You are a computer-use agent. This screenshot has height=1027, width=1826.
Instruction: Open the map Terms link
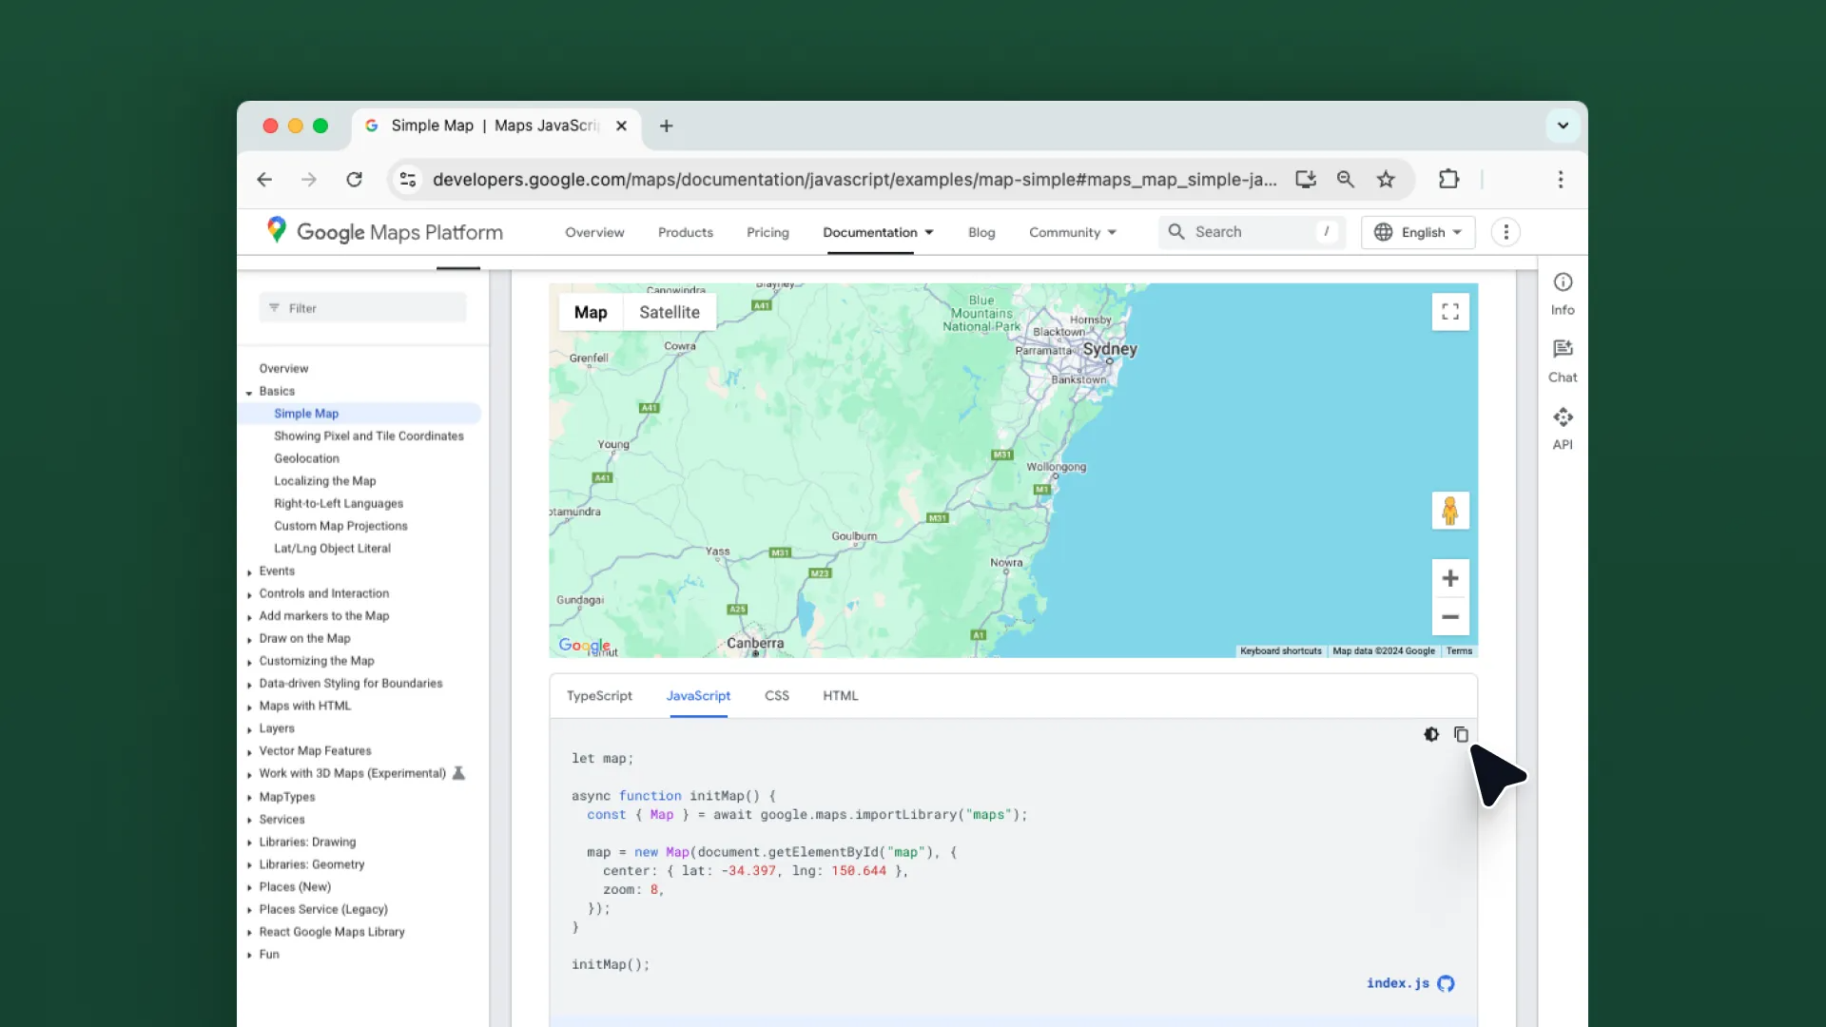click(1459, 651)
